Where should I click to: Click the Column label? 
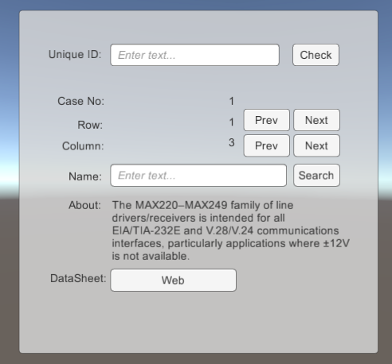(83, 146)
